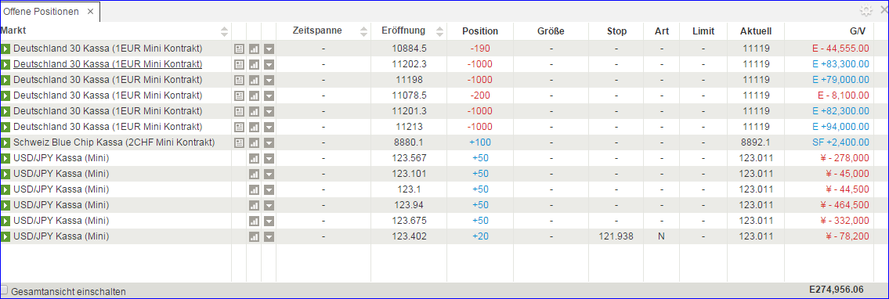The image size is (889, 299).
Task: Expand the dropdown arrow on the row opened at 11078.5
Action: click(x=269, y=95)
